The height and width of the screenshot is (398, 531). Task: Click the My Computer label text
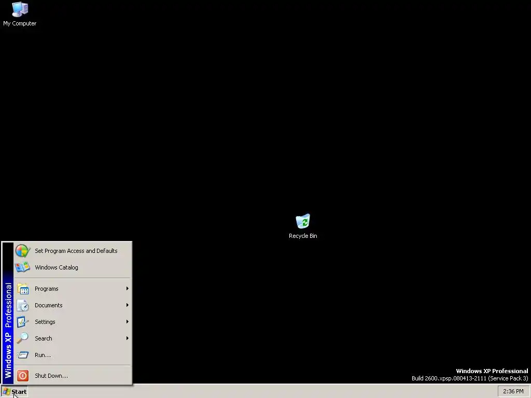click(x=20, y=23)
